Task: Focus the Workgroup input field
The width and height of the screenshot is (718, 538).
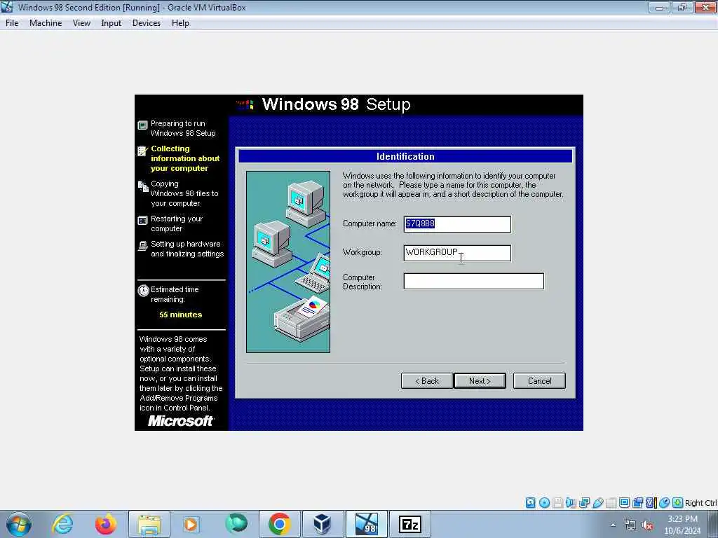Action: pos(457,253)
